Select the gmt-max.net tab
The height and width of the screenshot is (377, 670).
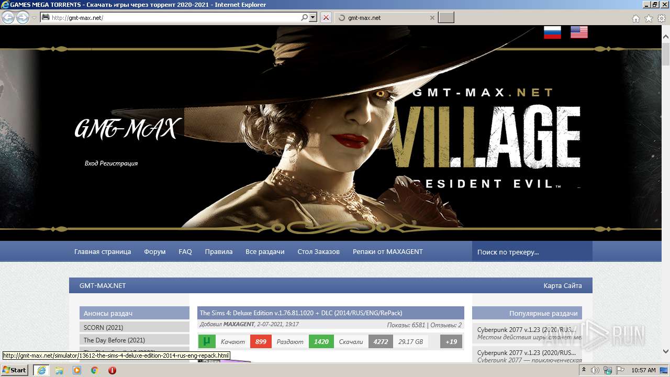pos(385,18)
